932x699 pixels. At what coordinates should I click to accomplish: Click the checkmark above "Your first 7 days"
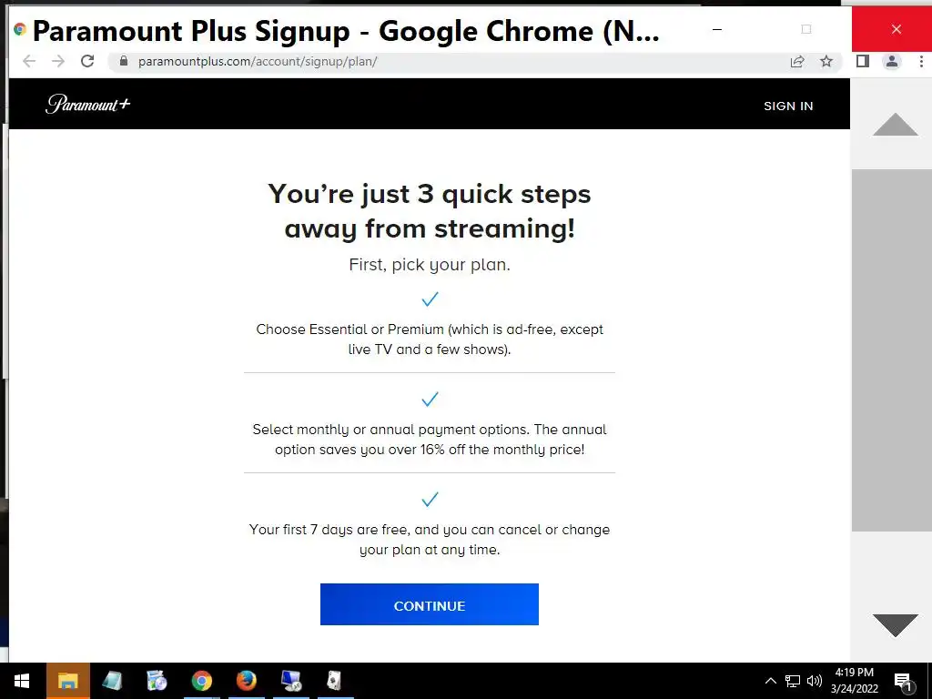point(430,500)
